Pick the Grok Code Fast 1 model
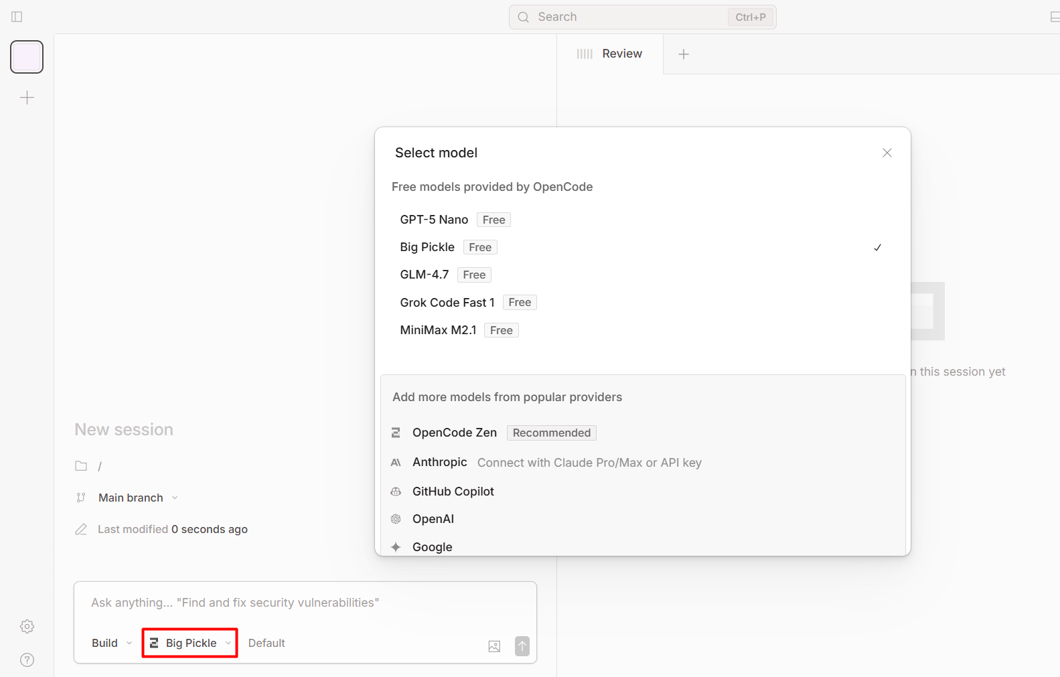Screen dimensions: 1060x677 (x=447, y=303)
